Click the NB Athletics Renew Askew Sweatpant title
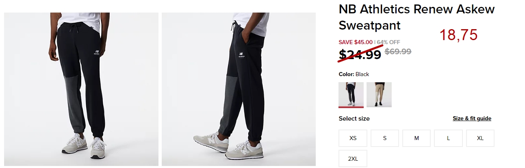Viewport: 525px width, 168px height. click(417, 17)
